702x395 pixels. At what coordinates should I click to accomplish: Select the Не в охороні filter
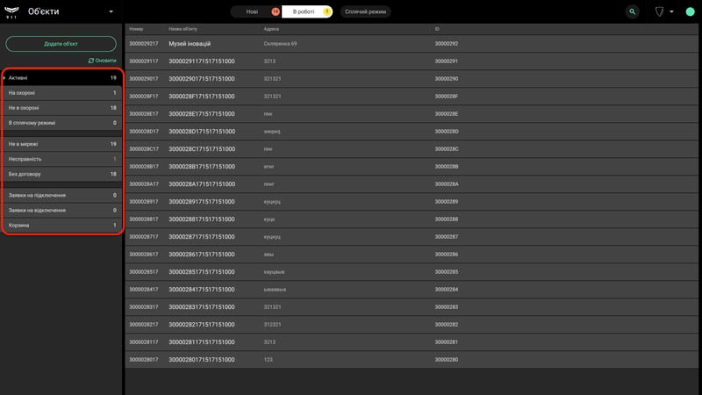(62, 108)
